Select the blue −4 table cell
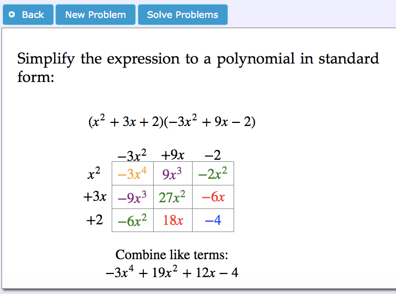The image size is (396, 294). click(x=213, y=220)
